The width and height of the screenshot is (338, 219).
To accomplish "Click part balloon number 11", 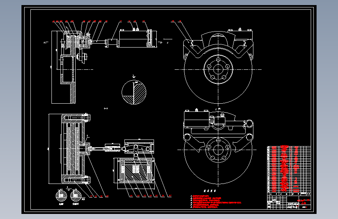I will tap(120, 21).
